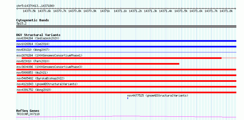The height and width of the screenshot is (120, 244).
Task: Open the nsv823010 (Park2010) variant label
Action: 33,61
